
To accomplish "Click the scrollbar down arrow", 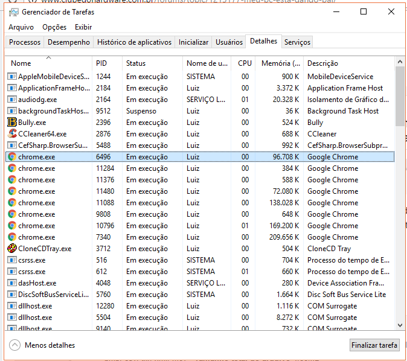I will pos(400,325).
